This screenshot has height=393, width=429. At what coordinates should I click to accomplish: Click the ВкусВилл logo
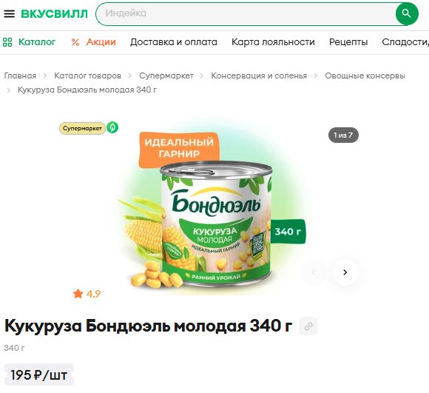point(55,13)
